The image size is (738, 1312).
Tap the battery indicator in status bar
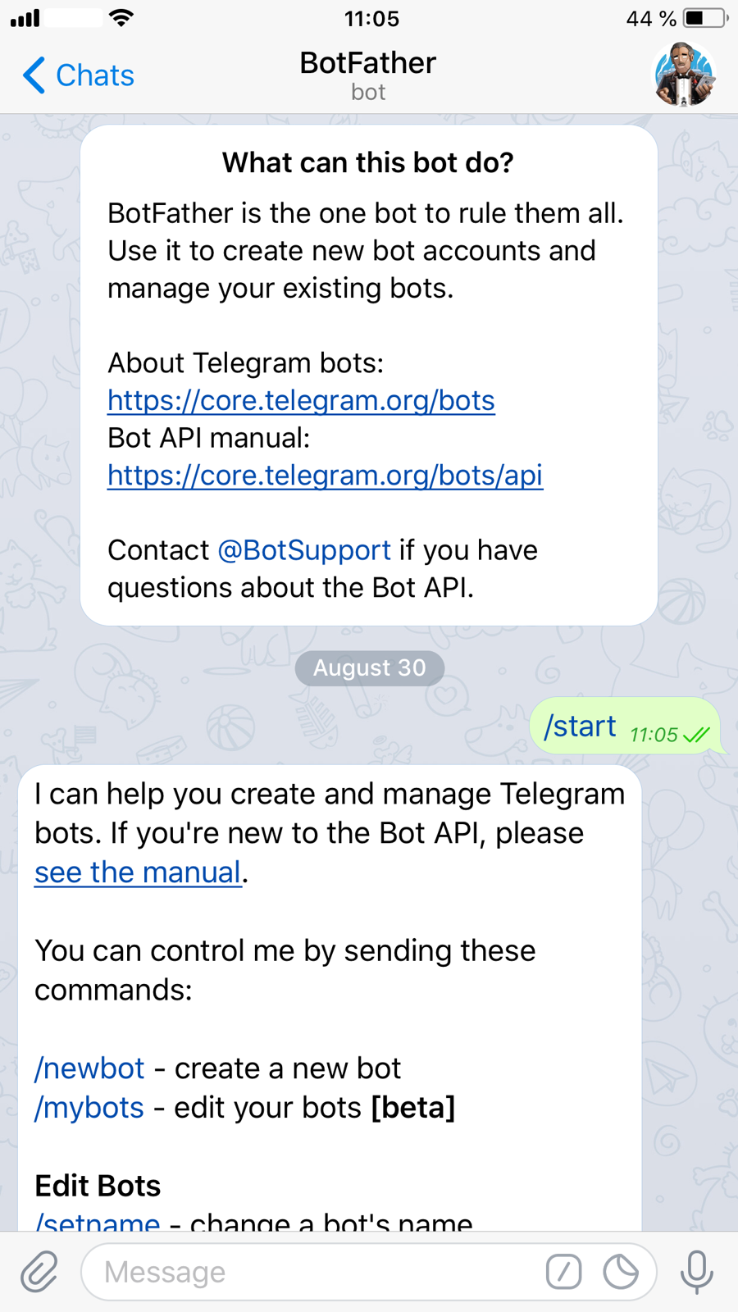tap(704, 18)
